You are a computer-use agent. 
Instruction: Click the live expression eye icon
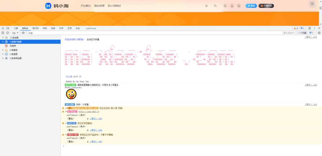[x=23, y=33]
